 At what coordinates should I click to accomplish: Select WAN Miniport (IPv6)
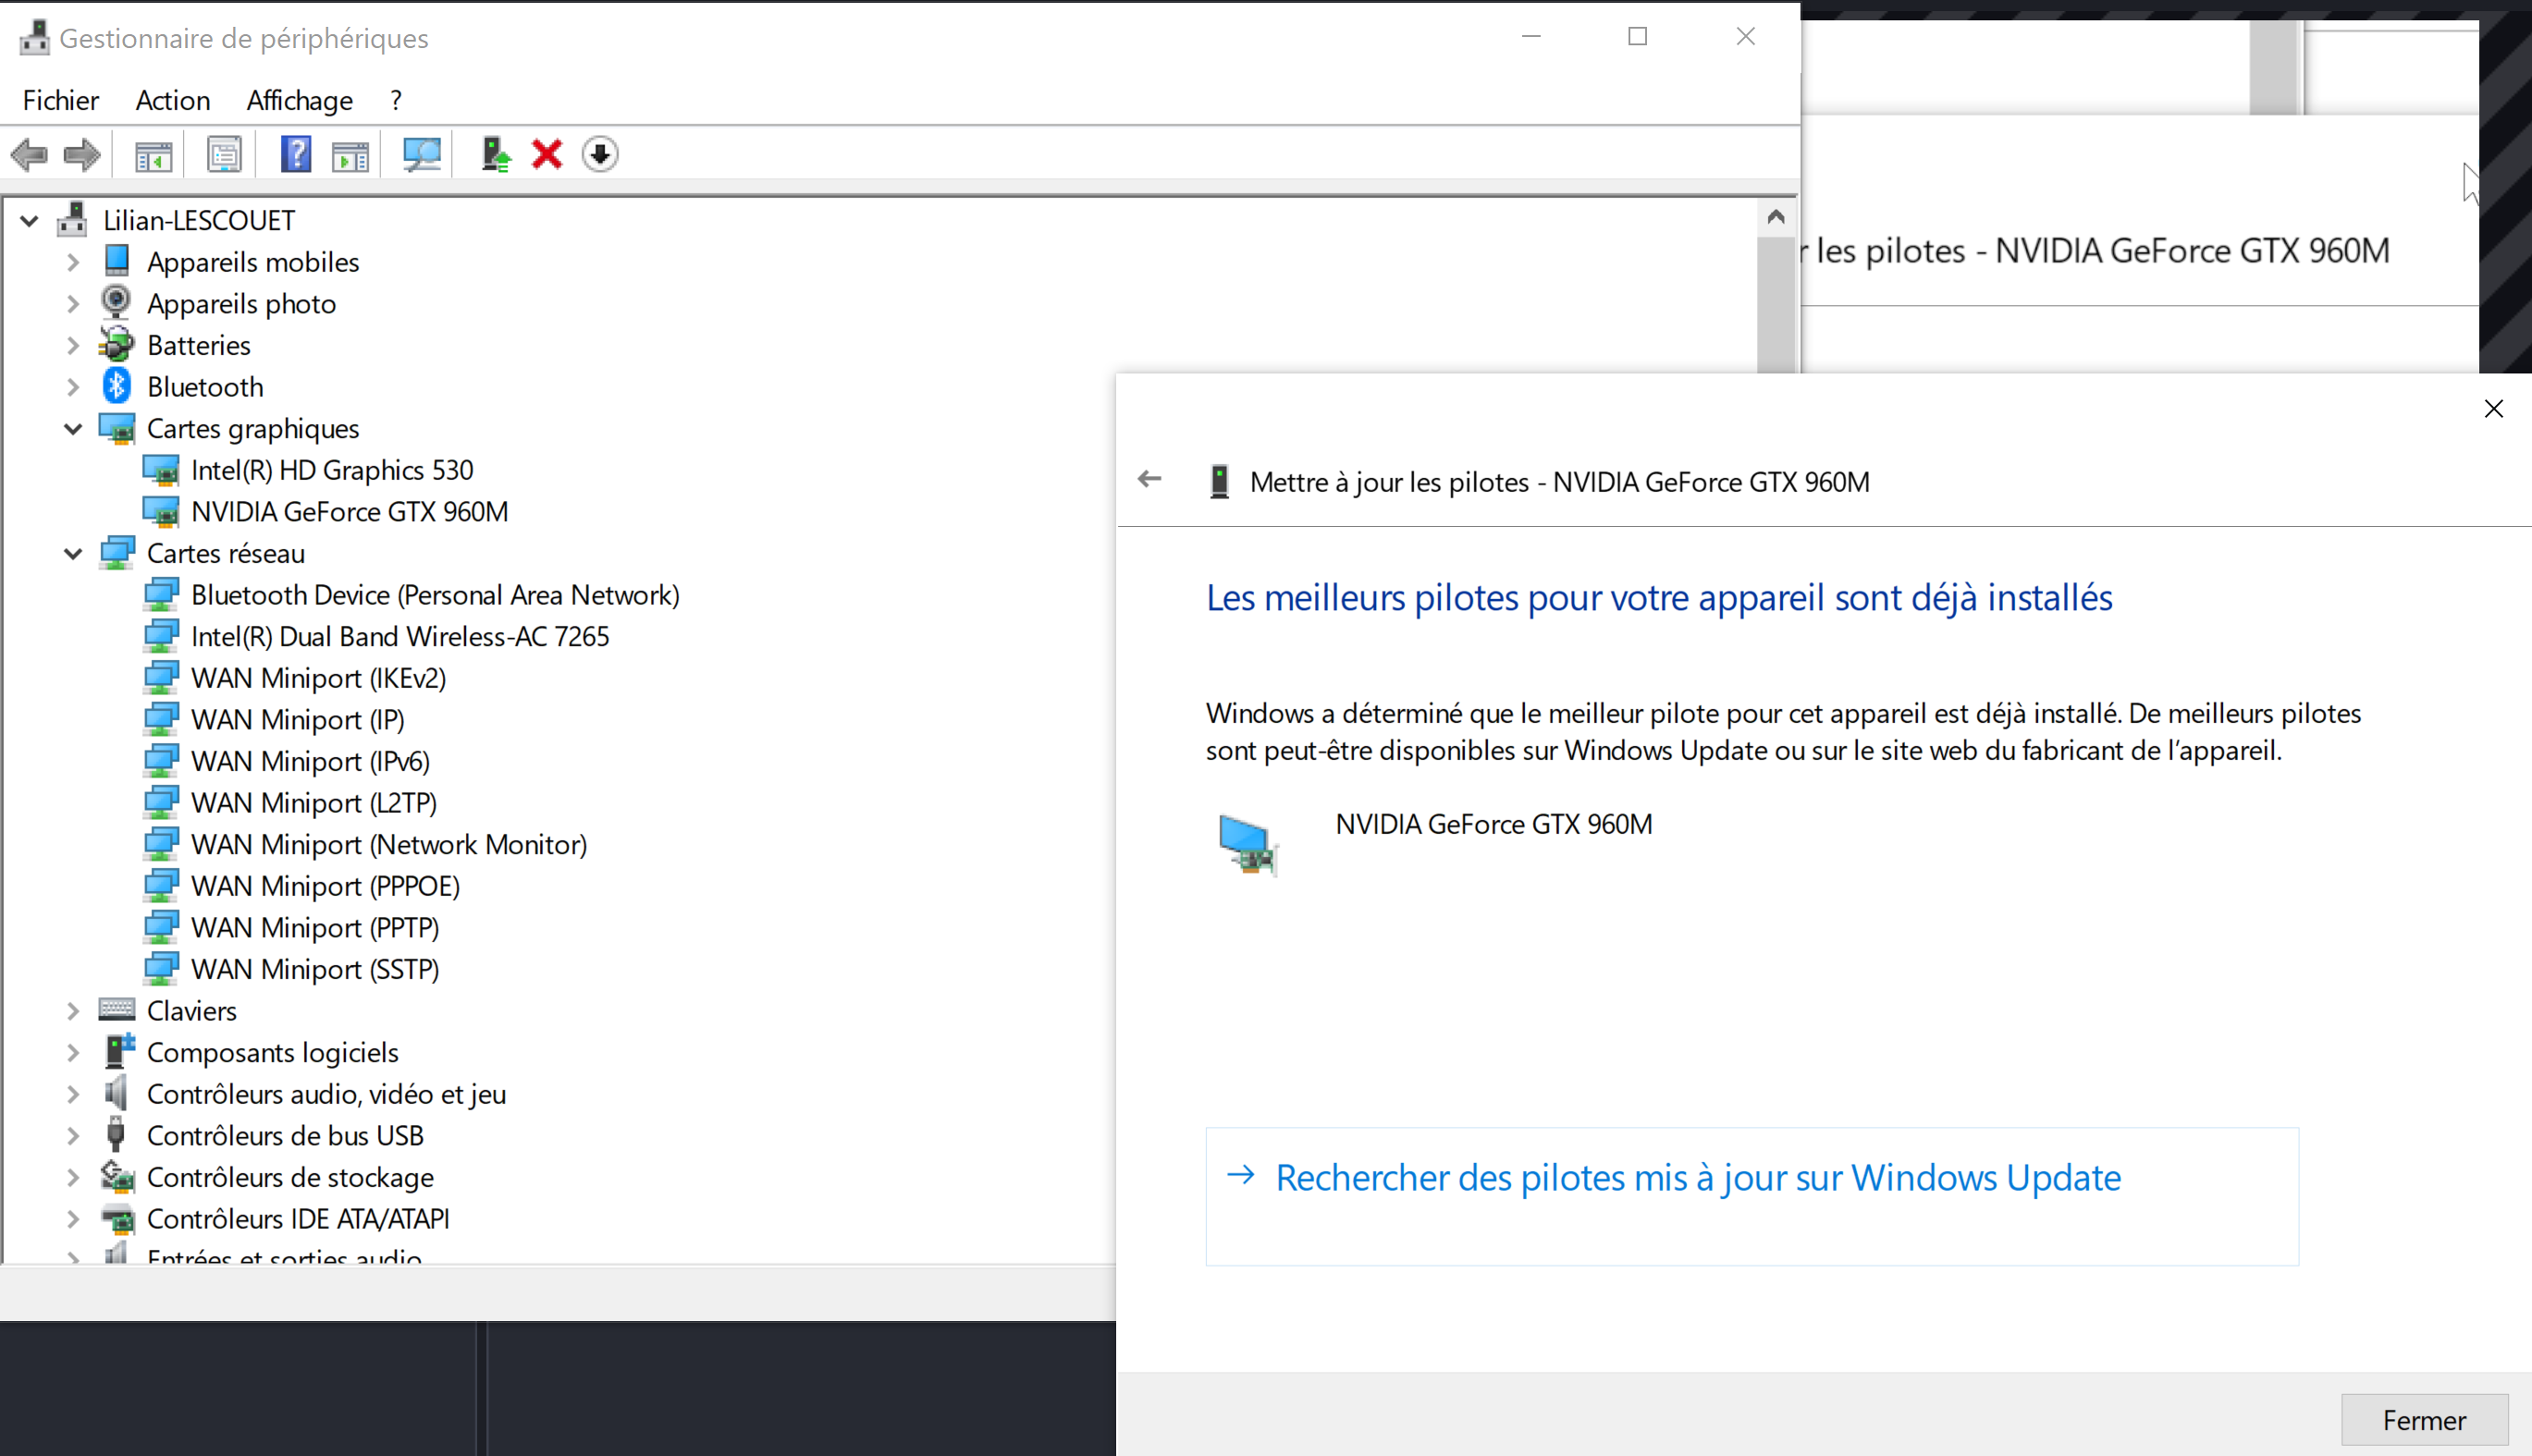(x=310, y=762)
